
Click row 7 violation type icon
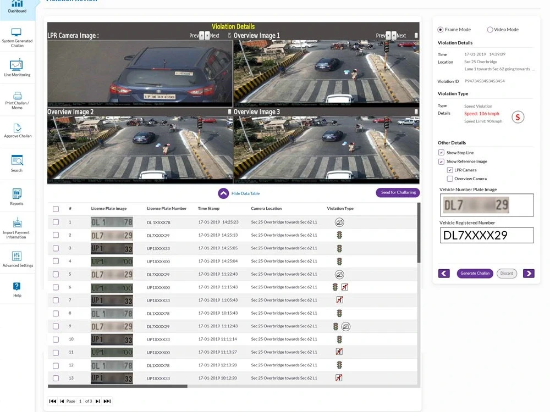click(x=339, y=300)
